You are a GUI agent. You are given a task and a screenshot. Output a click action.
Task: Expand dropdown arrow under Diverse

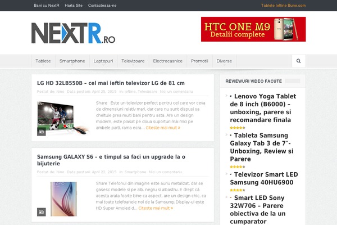coord(224,65)
